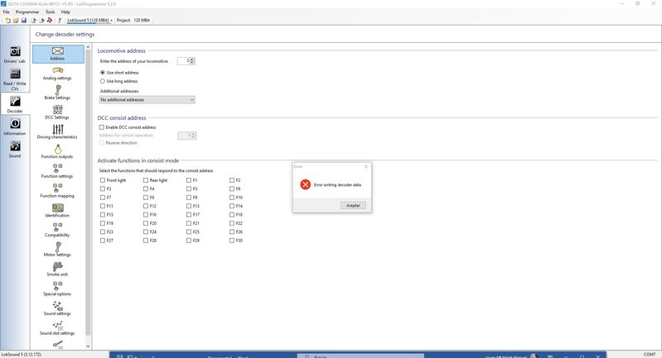Image resolution: width=662 pixels, height=358 pixels.
Task: Check the F2 consist function box
Action: [x=232, y=180]
